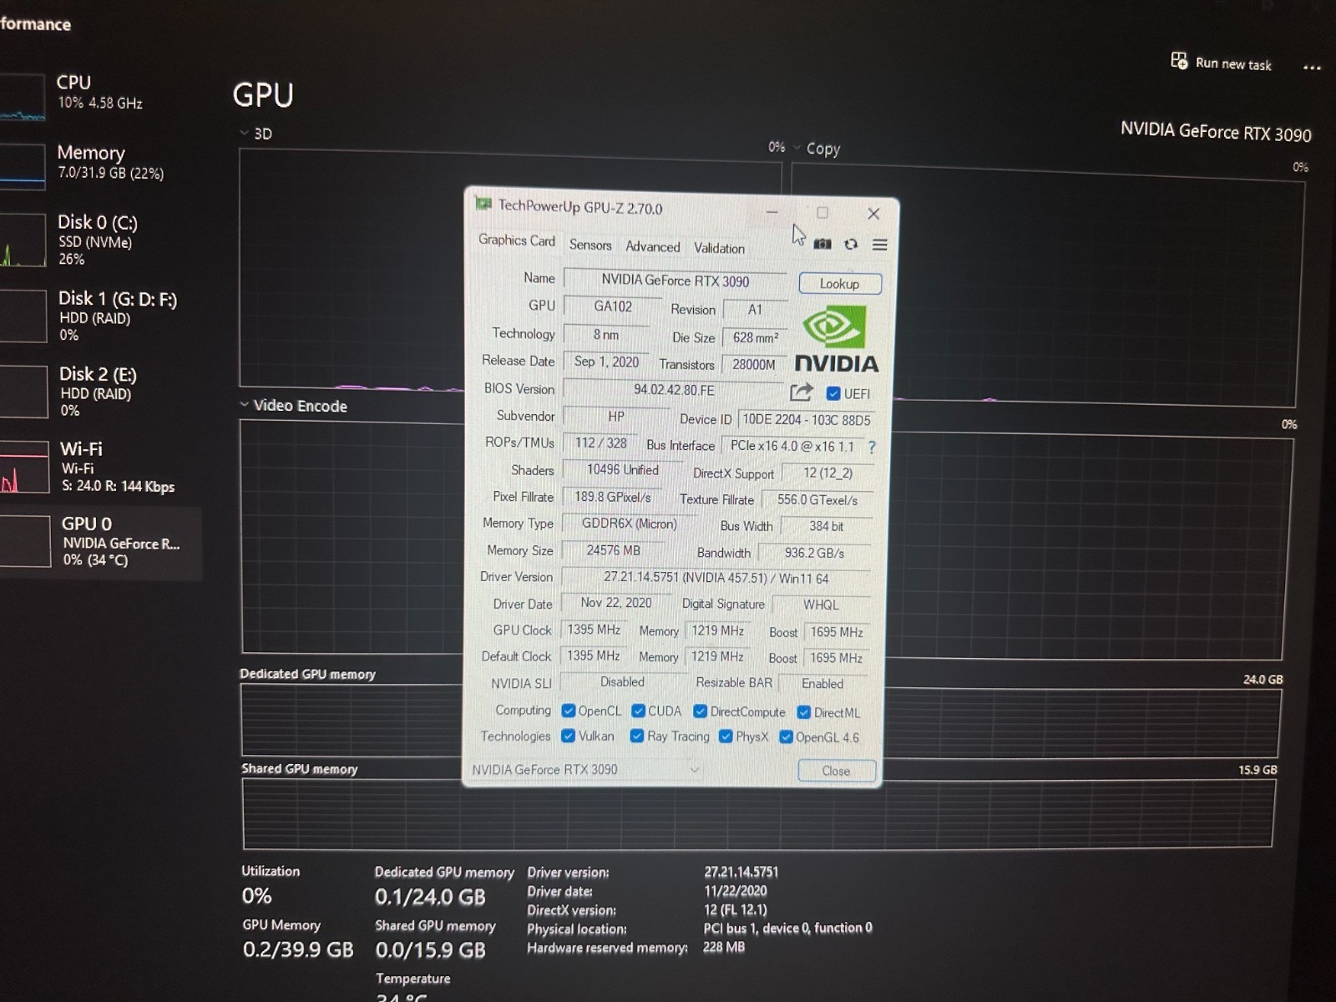Open the GPU-Z hamburger menu

click(879, 245)
